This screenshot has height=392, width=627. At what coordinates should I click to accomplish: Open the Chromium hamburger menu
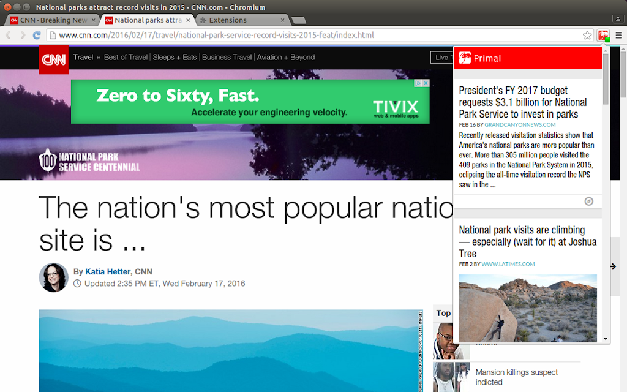tap(618, 35)
